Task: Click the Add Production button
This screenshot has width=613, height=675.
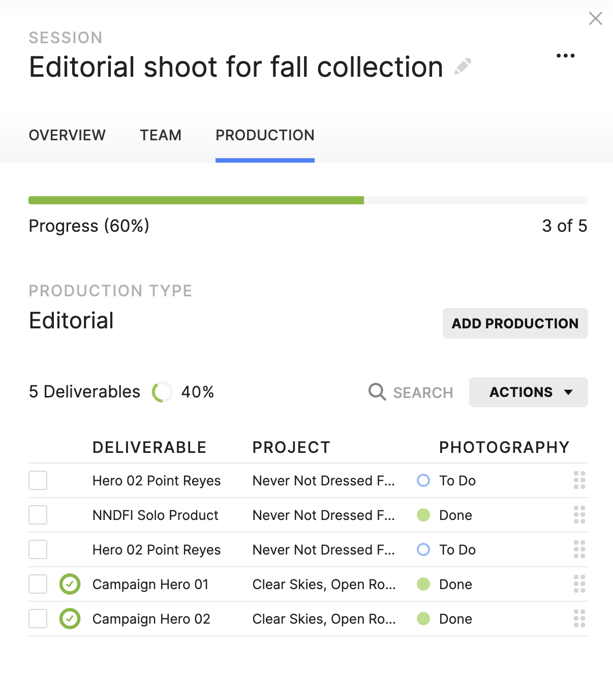Action: [514, 323]
